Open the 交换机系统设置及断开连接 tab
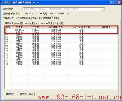 click(x=45, y=18)
